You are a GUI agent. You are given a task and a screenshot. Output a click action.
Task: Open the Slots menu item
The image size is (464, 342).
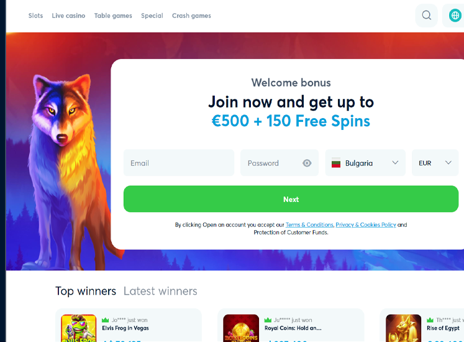35,16
